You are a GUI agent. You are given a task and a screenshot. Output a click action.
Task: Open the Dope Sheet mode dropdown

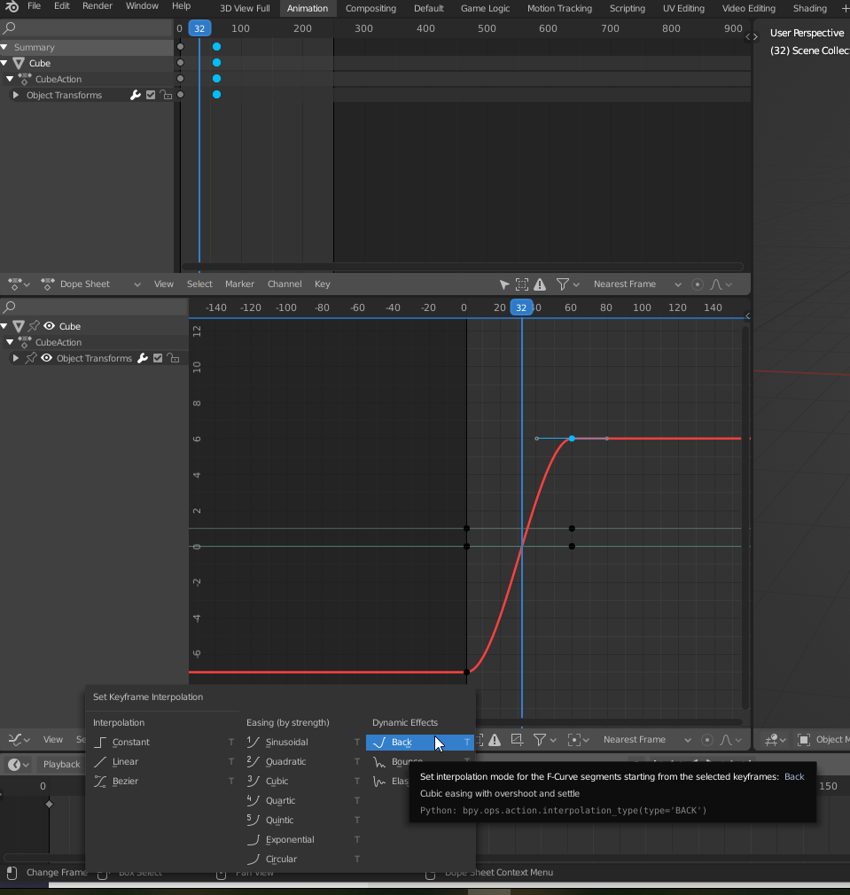(90, 284)
